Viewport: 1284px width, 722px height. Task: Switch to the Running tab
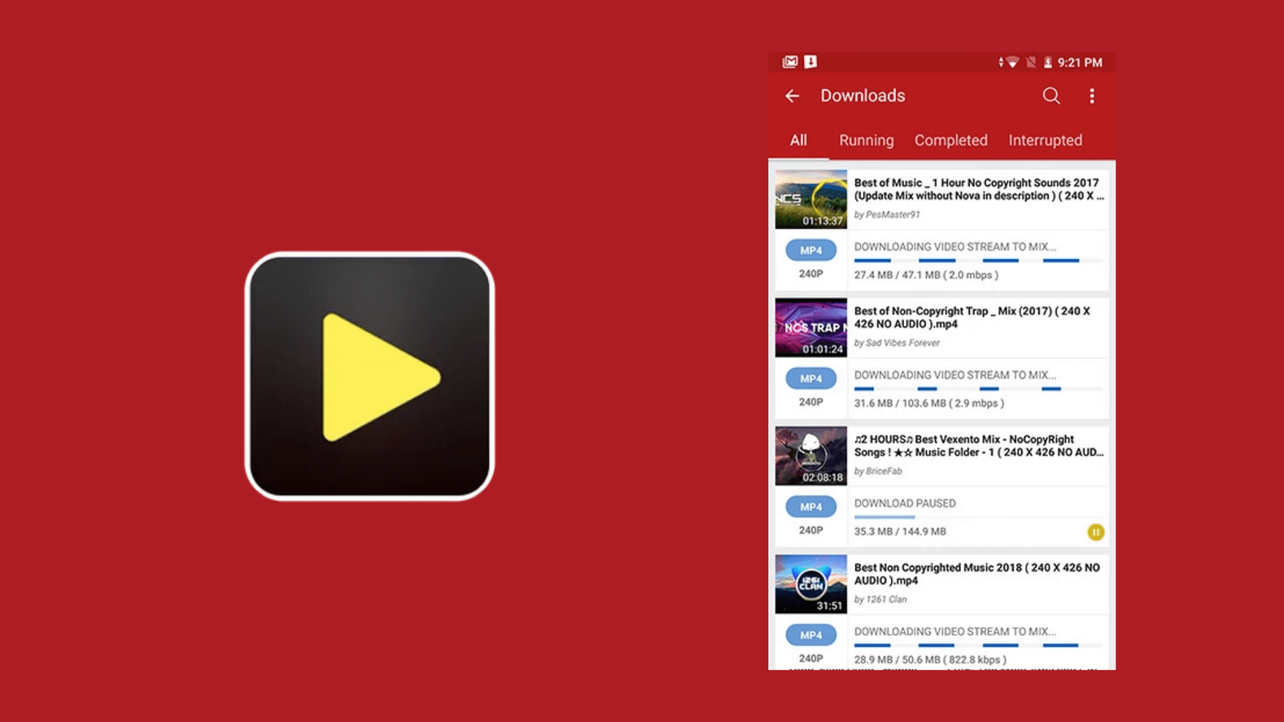866,140
